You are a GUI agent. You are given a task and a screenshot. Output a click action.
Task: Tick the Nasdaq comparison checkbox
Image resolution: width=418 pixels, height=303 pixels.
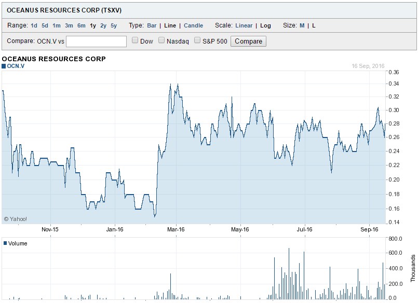pyautogui.click(x=161, y=40)
